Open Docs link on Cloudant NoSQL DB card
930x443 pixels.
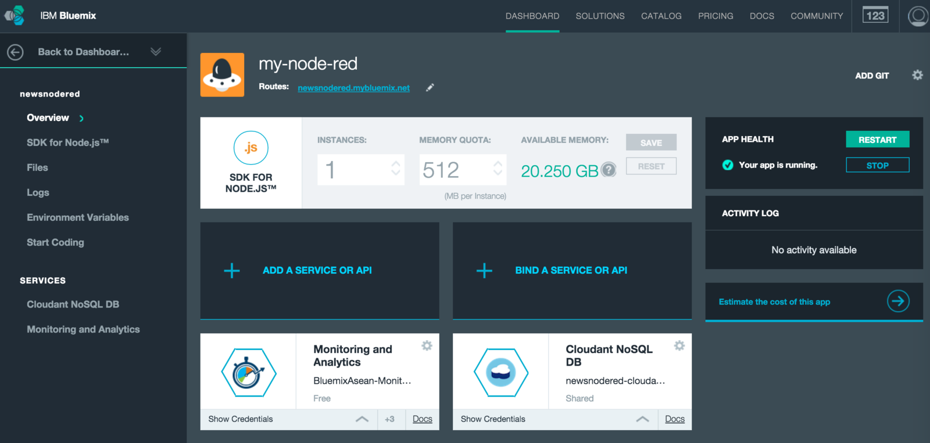click(x=675, y=419)
